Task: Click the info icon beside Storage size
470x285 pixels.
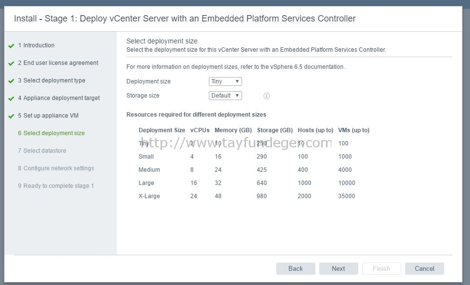Action: (266, 96)
